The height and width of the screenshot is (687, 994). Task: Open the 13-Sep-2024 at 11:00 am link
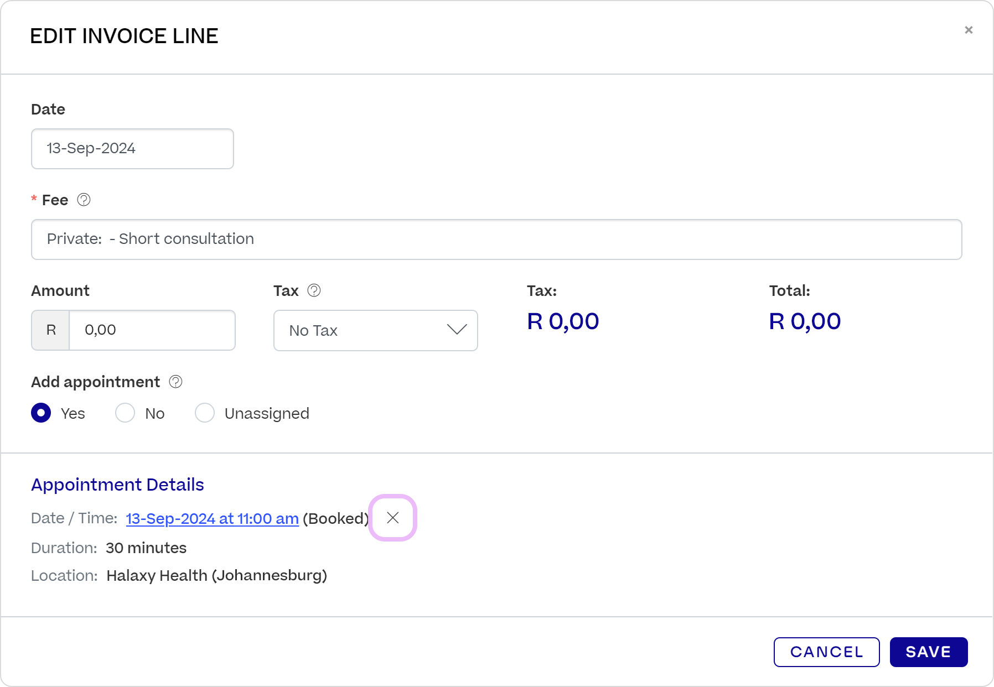click(x=213, y=519)
